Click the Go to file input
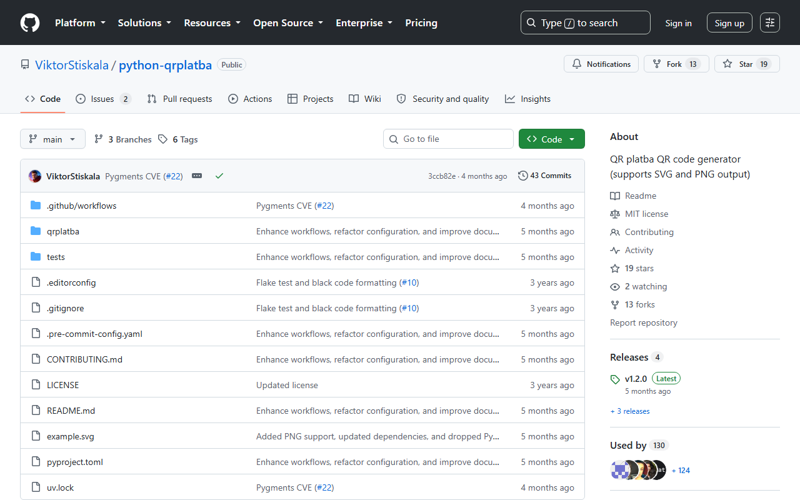This screenshot has width=800, height=500. pyautogui.click(x=448, y=139)
